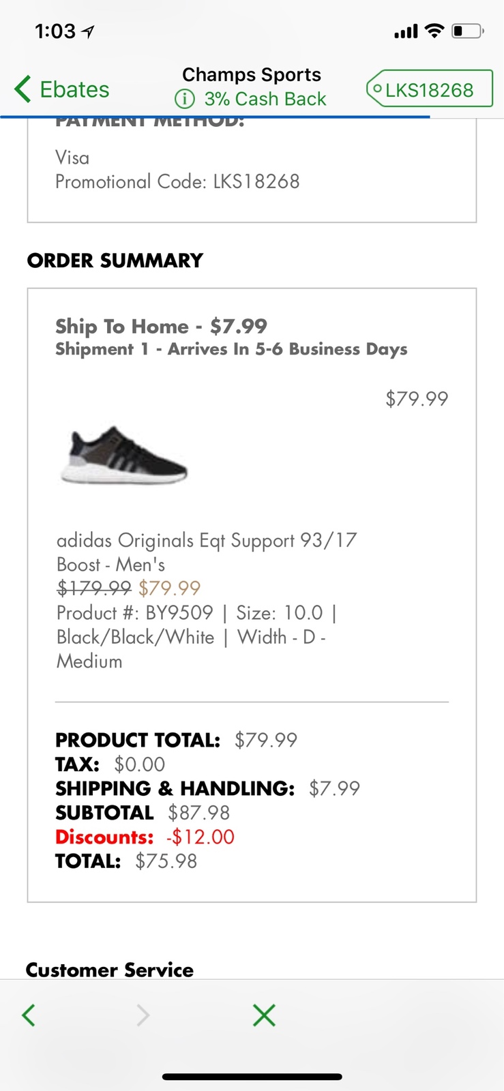Tap the location arrow beside the time
The image size is (504, 1091).
click(x=88, y=31)
